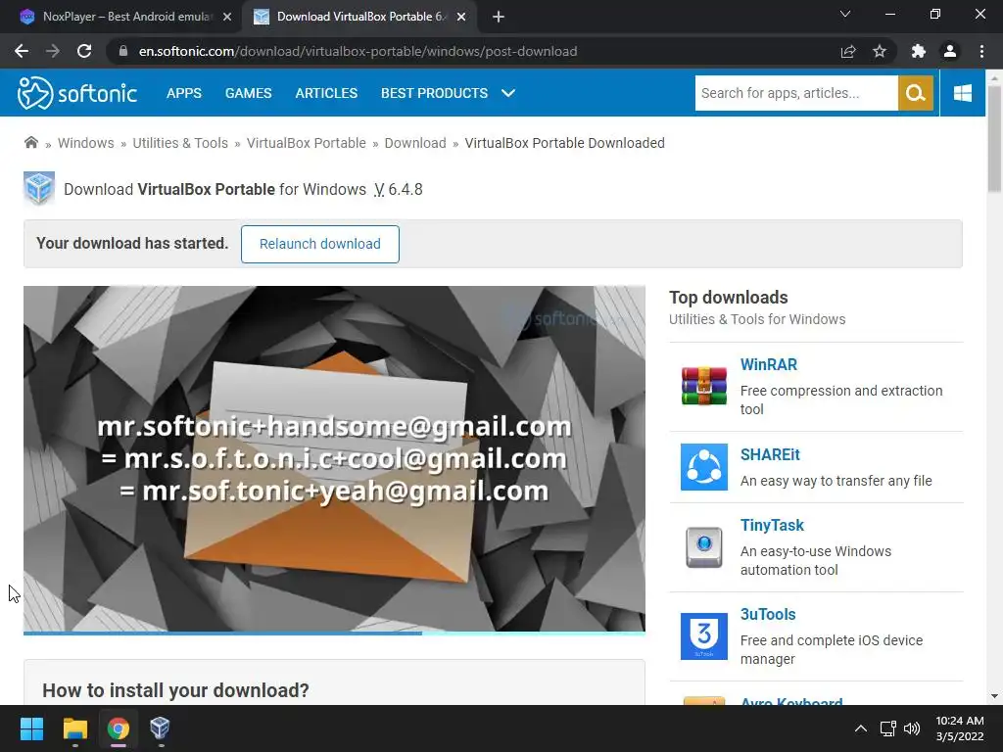Image resolution: width=1003 pixels, height=752 pixels.
Task: Open Windows Start menu
Action: tap(31, 728)
